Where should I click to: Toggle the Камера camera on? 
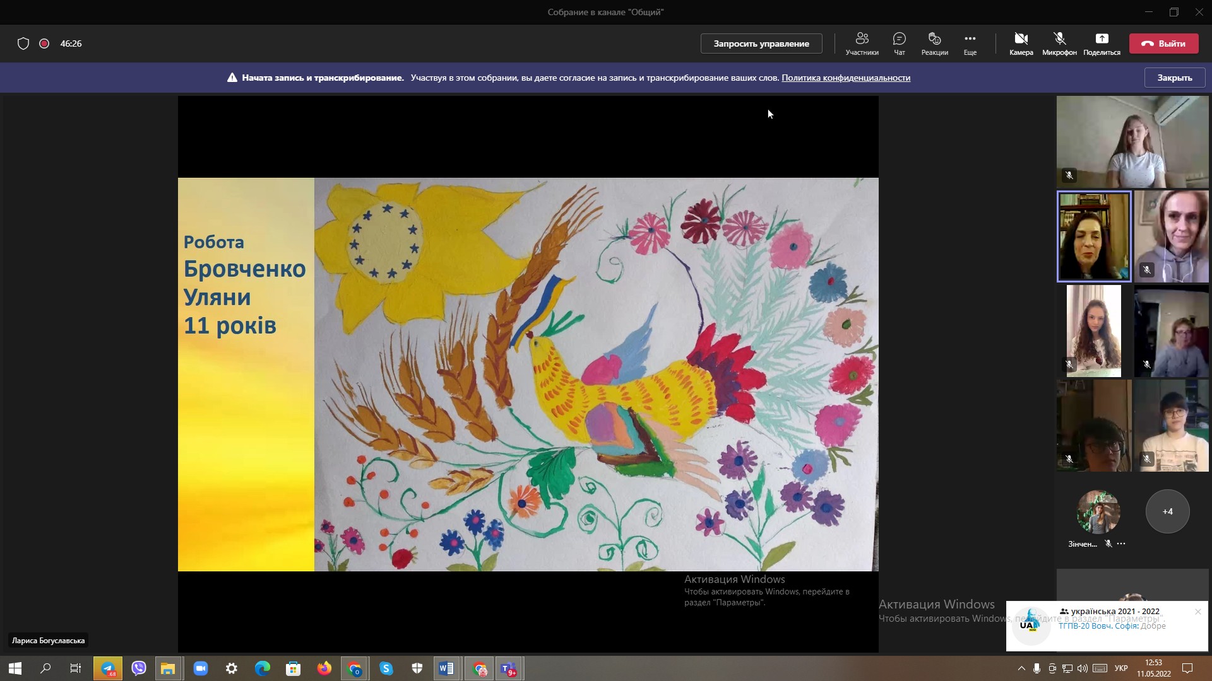click(1021, 44)
